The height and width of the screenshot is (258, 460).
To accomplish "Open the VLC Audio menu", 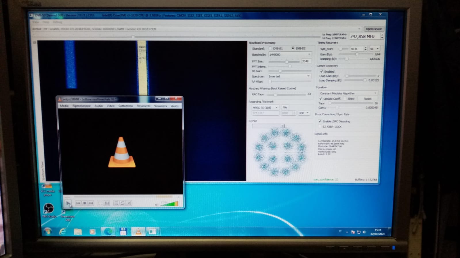I will (99, 106).
